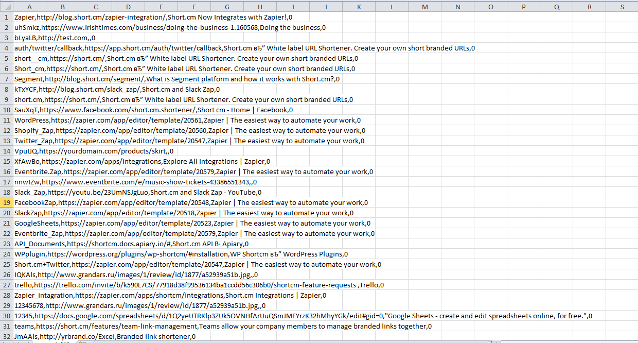Viewport: 638px width, 343px height.
Task: Click the 'Eventbrite_Zap' row text
Action: click(x=194, y=233)
